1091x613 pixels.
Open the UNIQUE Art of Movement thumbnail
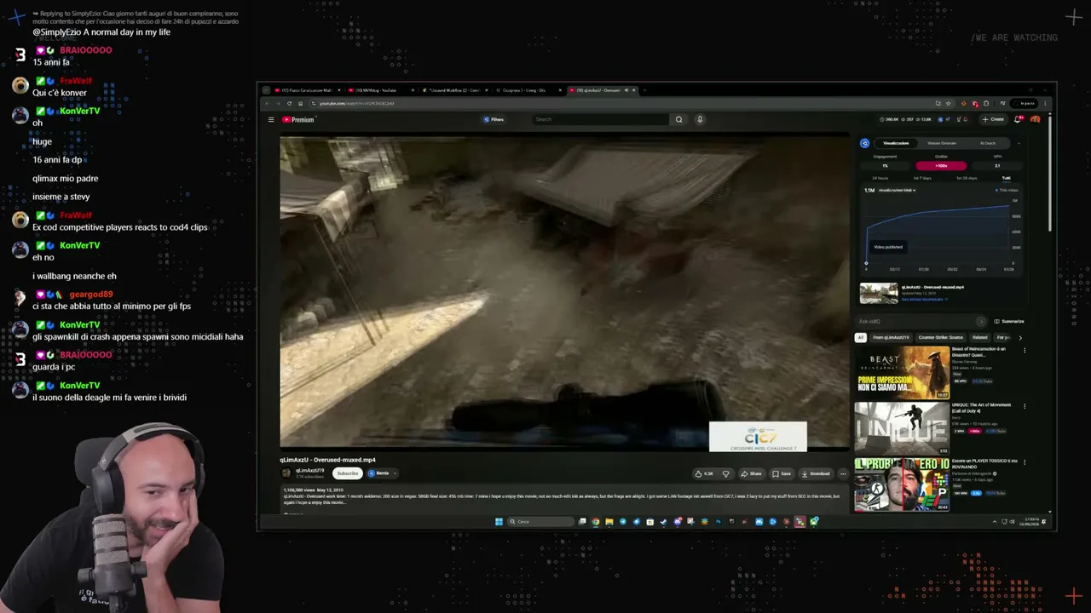pos(902,428)
